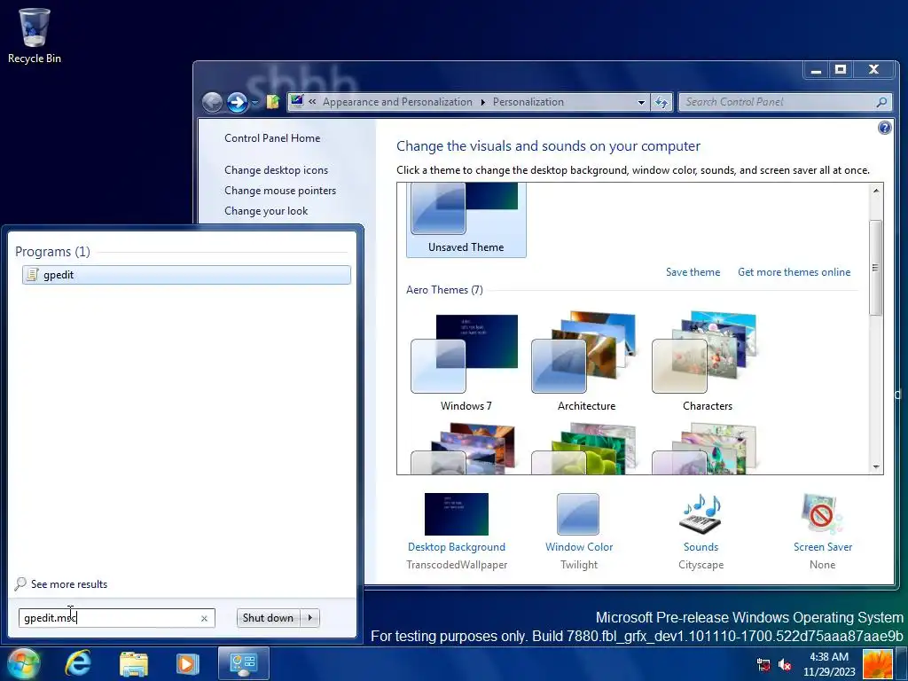Viewport: 908px width, 681px height.
Task: Clear the Start menu search with the X
Action: 204,618
